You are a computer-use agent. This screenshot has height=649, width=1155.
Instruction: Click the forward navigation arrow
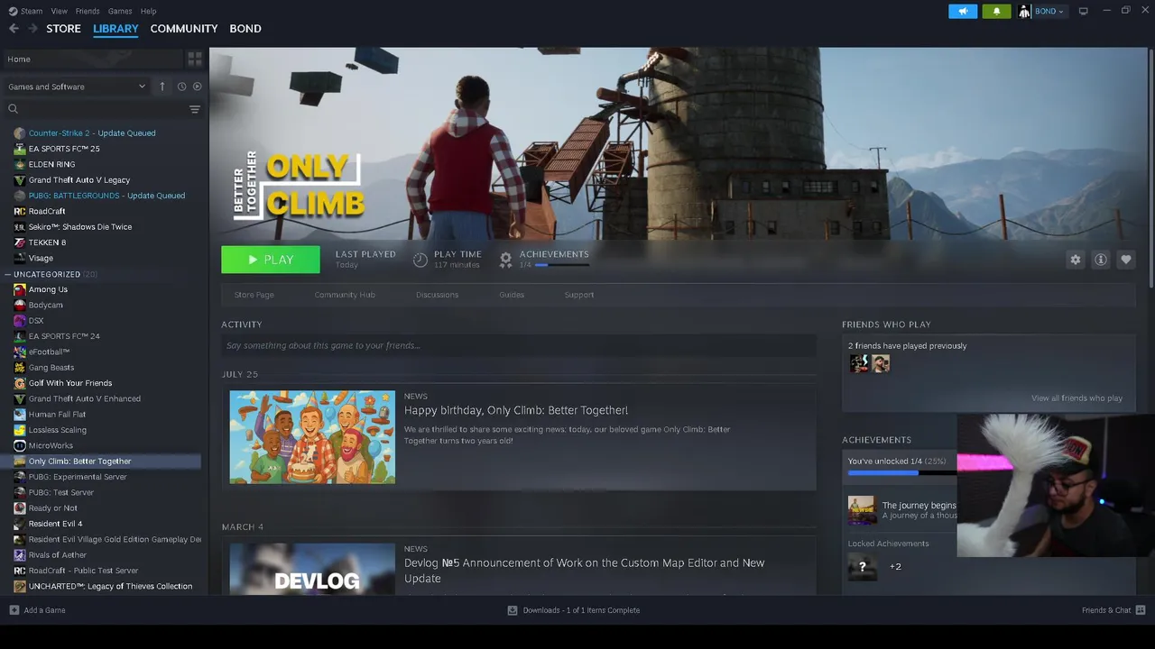pos(32,29)
